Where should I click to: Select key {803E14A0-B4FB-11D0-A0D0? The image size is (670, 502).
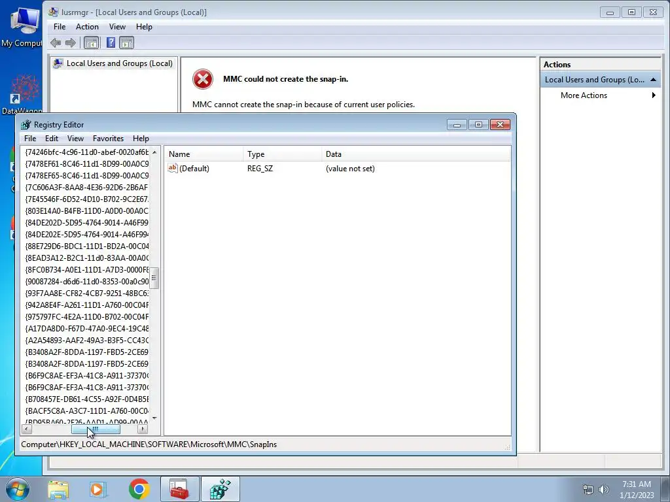pyautogui.click(x=87, y=211)
